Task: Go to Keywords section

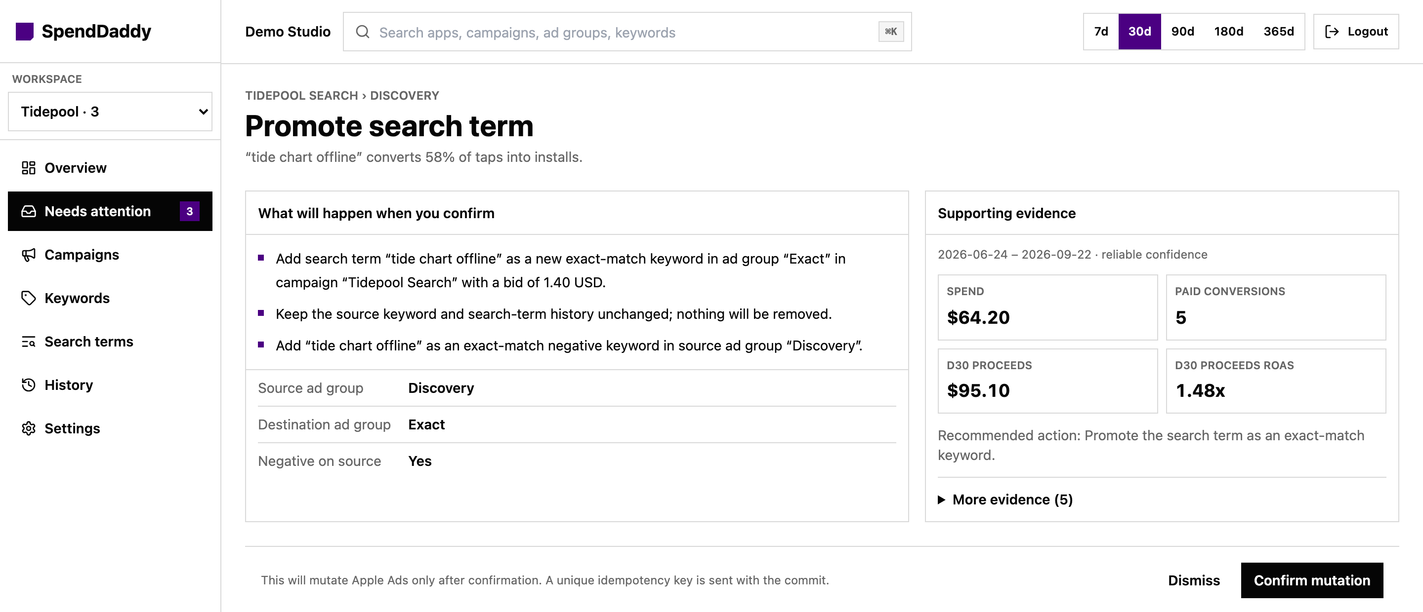Action: coord(110,298)
